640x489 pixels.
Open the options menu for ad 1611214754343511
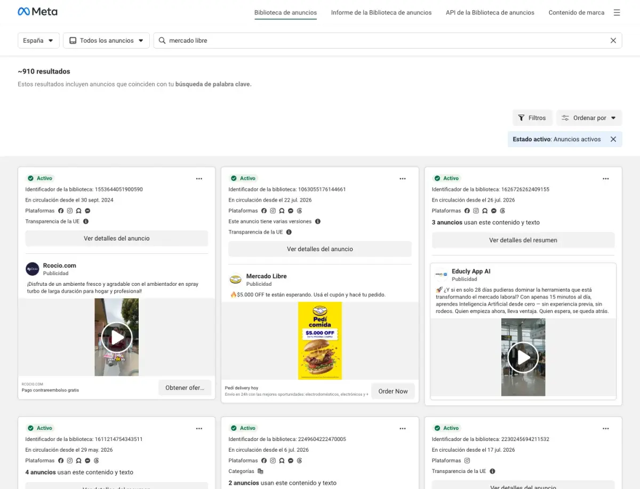(199, 428)
